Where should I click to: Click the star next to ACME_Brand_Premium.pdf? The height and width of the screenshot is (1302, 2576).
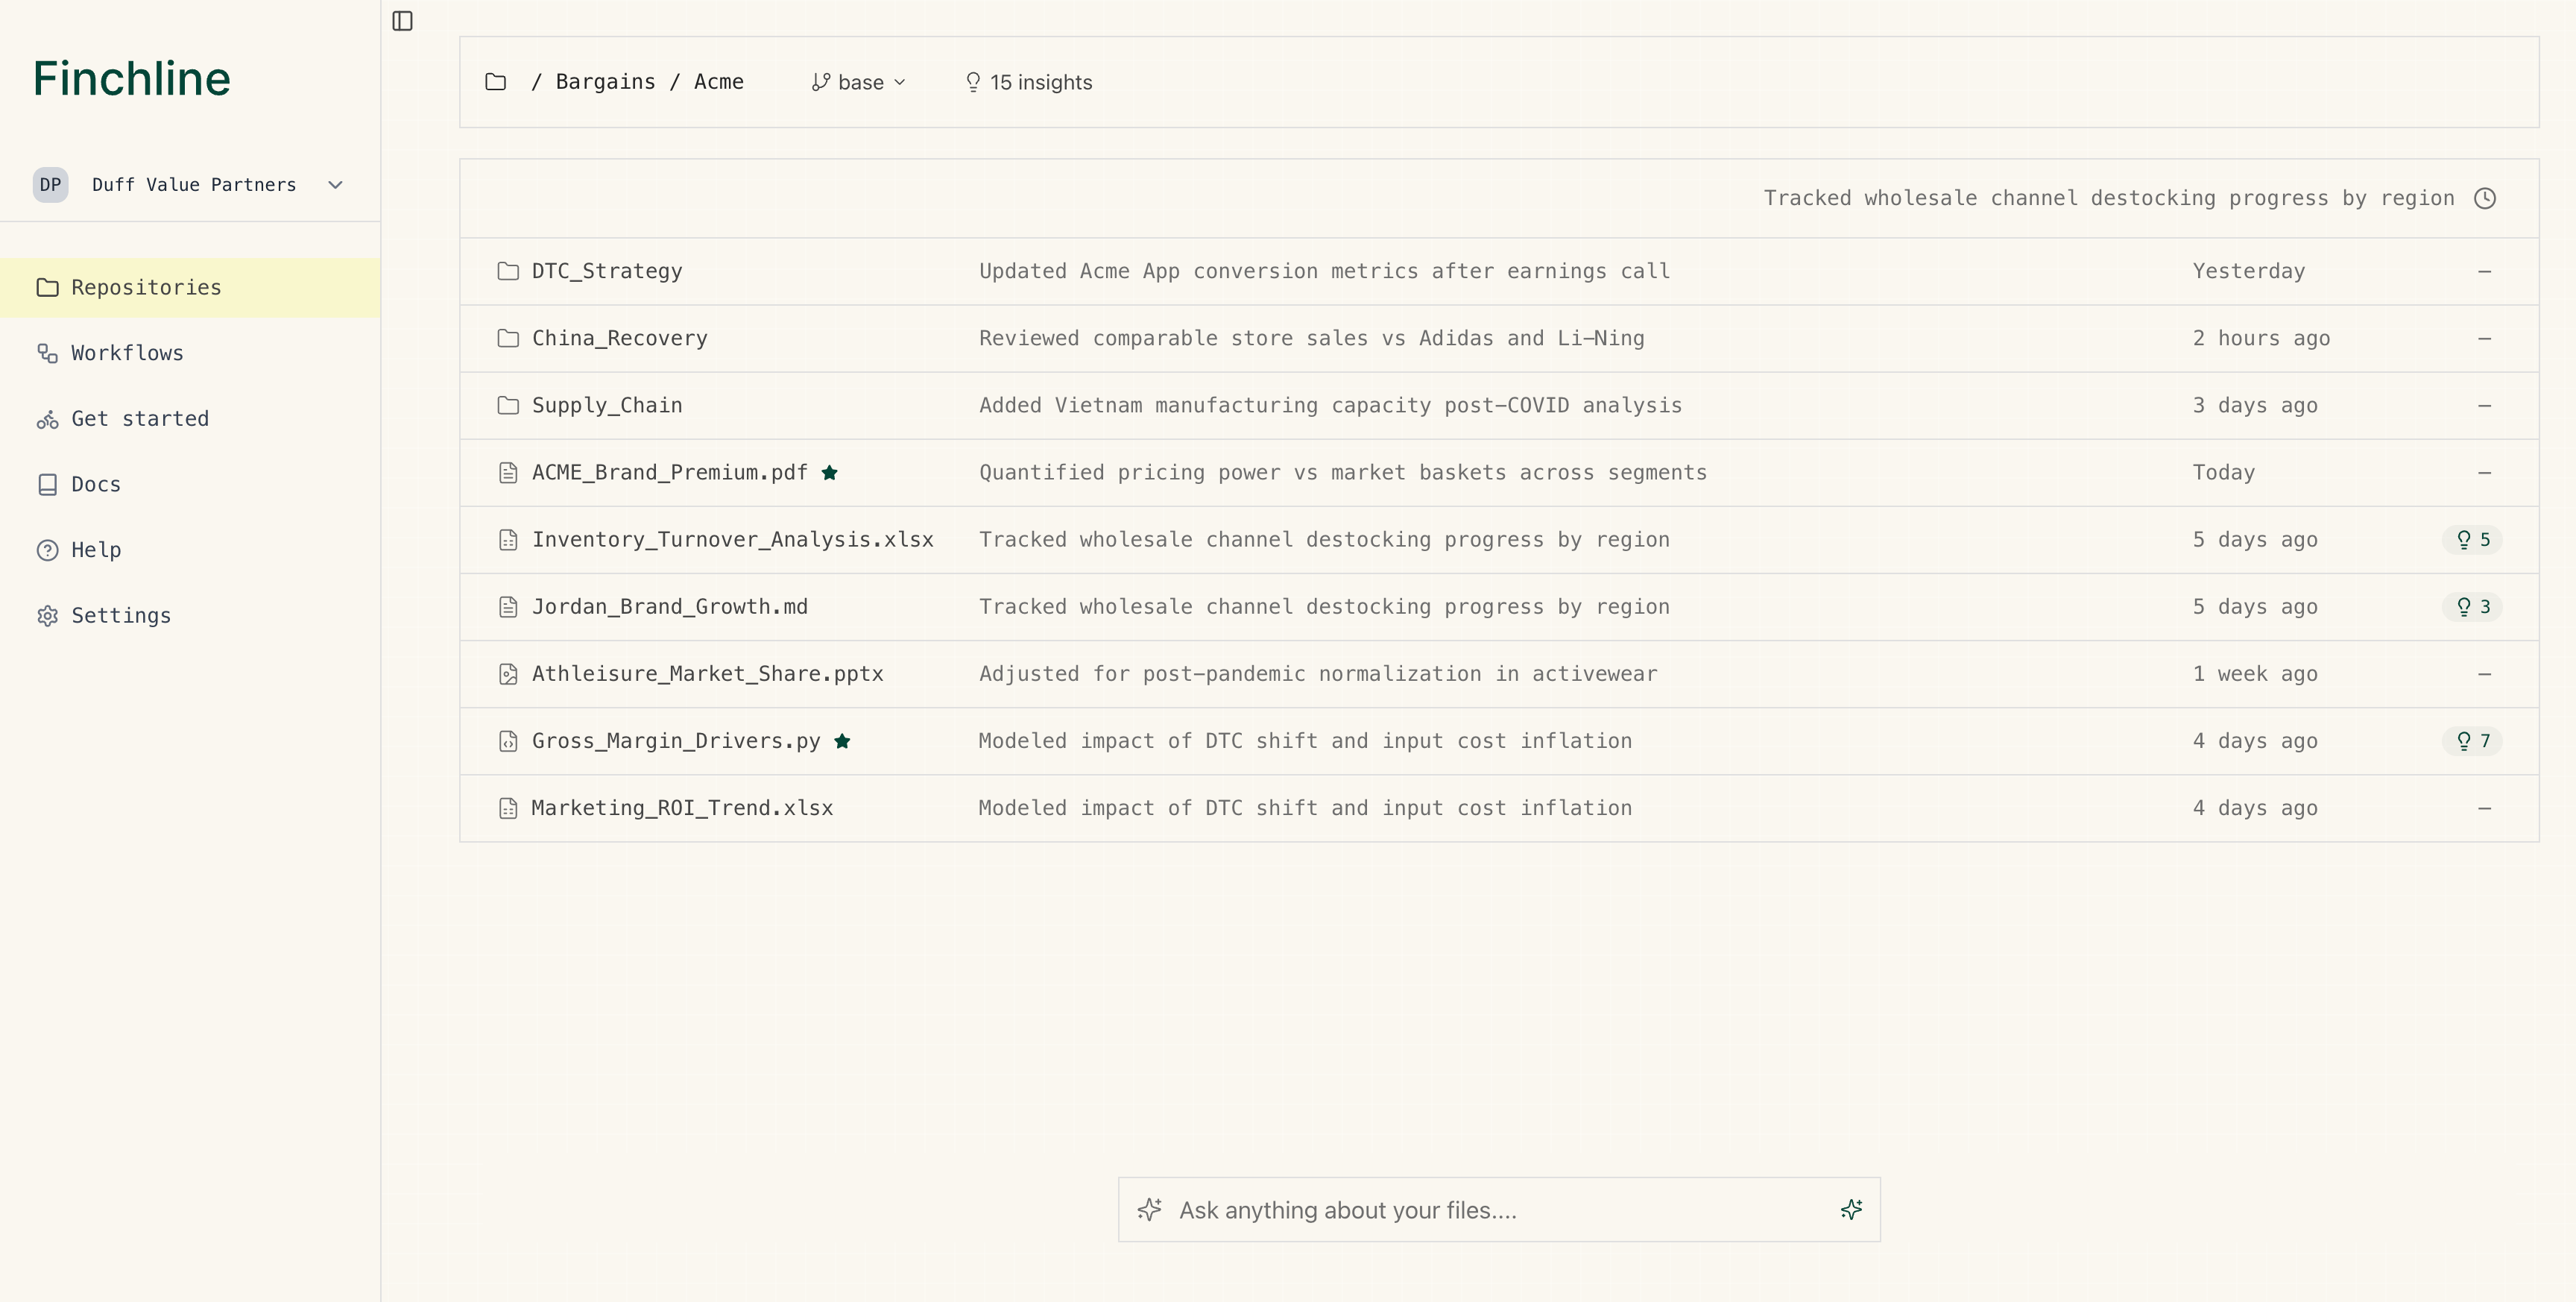point(829,472)
